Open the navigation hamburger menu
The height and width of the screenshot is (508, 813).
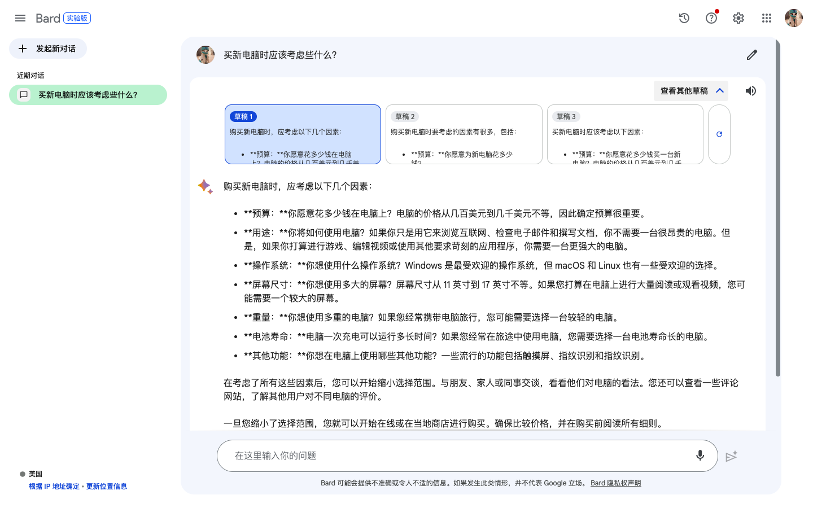[x=20, y=18]
